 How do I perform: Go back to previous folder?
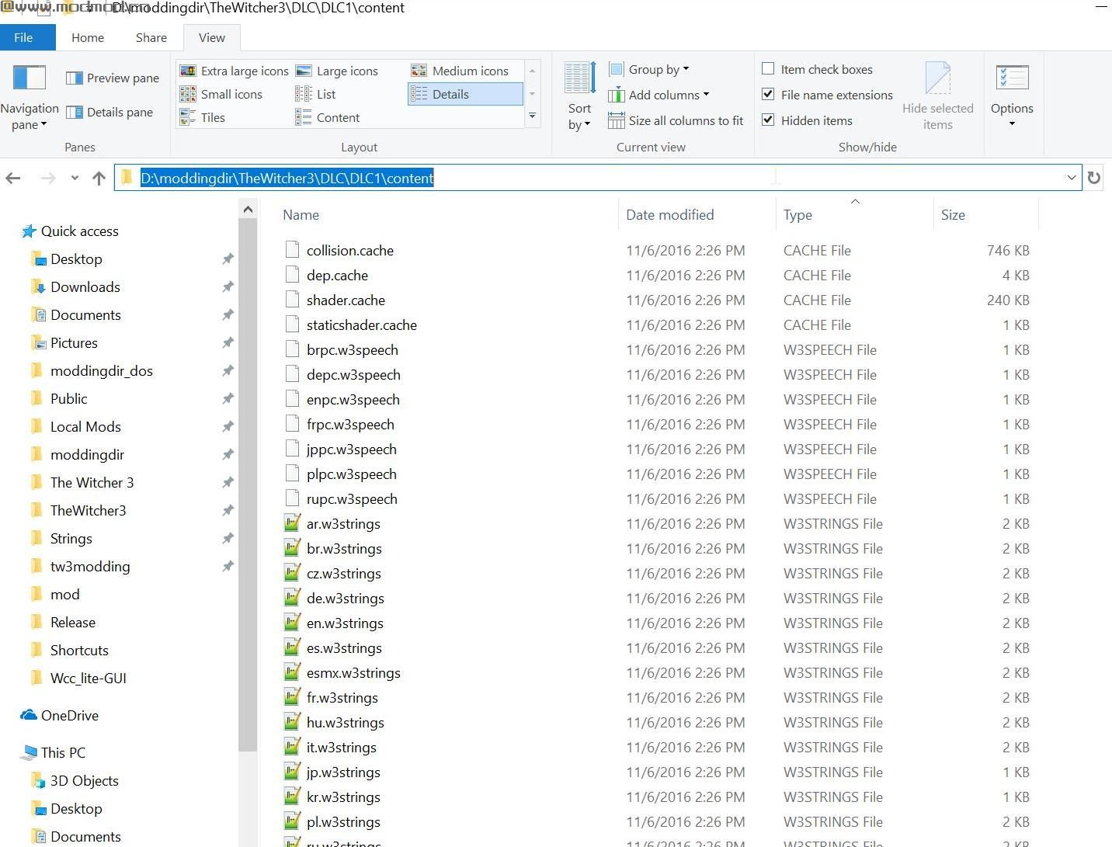[13, 178]
